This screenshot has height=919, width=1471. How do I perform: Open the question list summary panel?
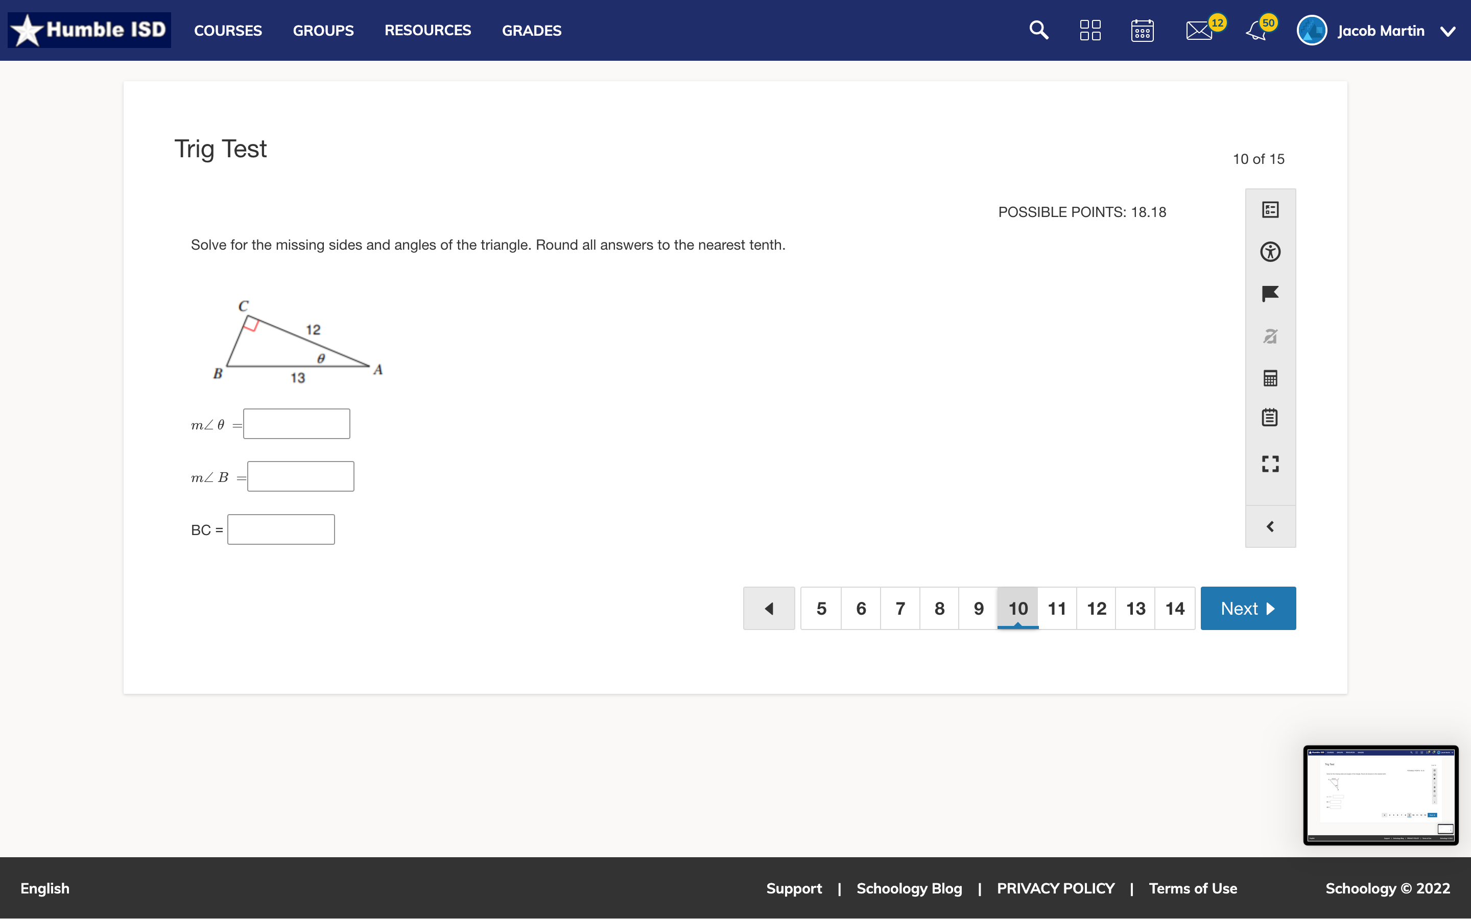pyautogui.click(x=1270, y=209)
